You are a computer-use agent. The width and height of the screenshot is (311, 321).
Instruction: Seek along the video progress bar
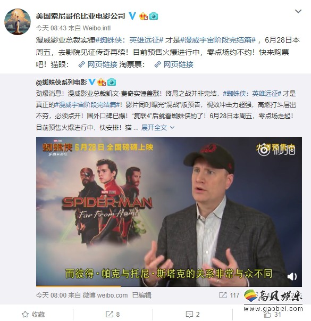click(x=169, y=286)
